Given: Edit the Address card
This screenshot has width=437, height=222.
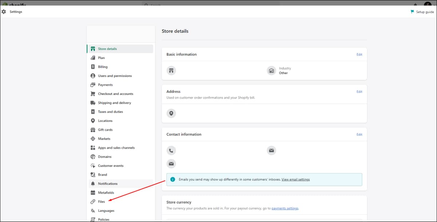Looking at the screenshot, I should (x=359, y=92).
